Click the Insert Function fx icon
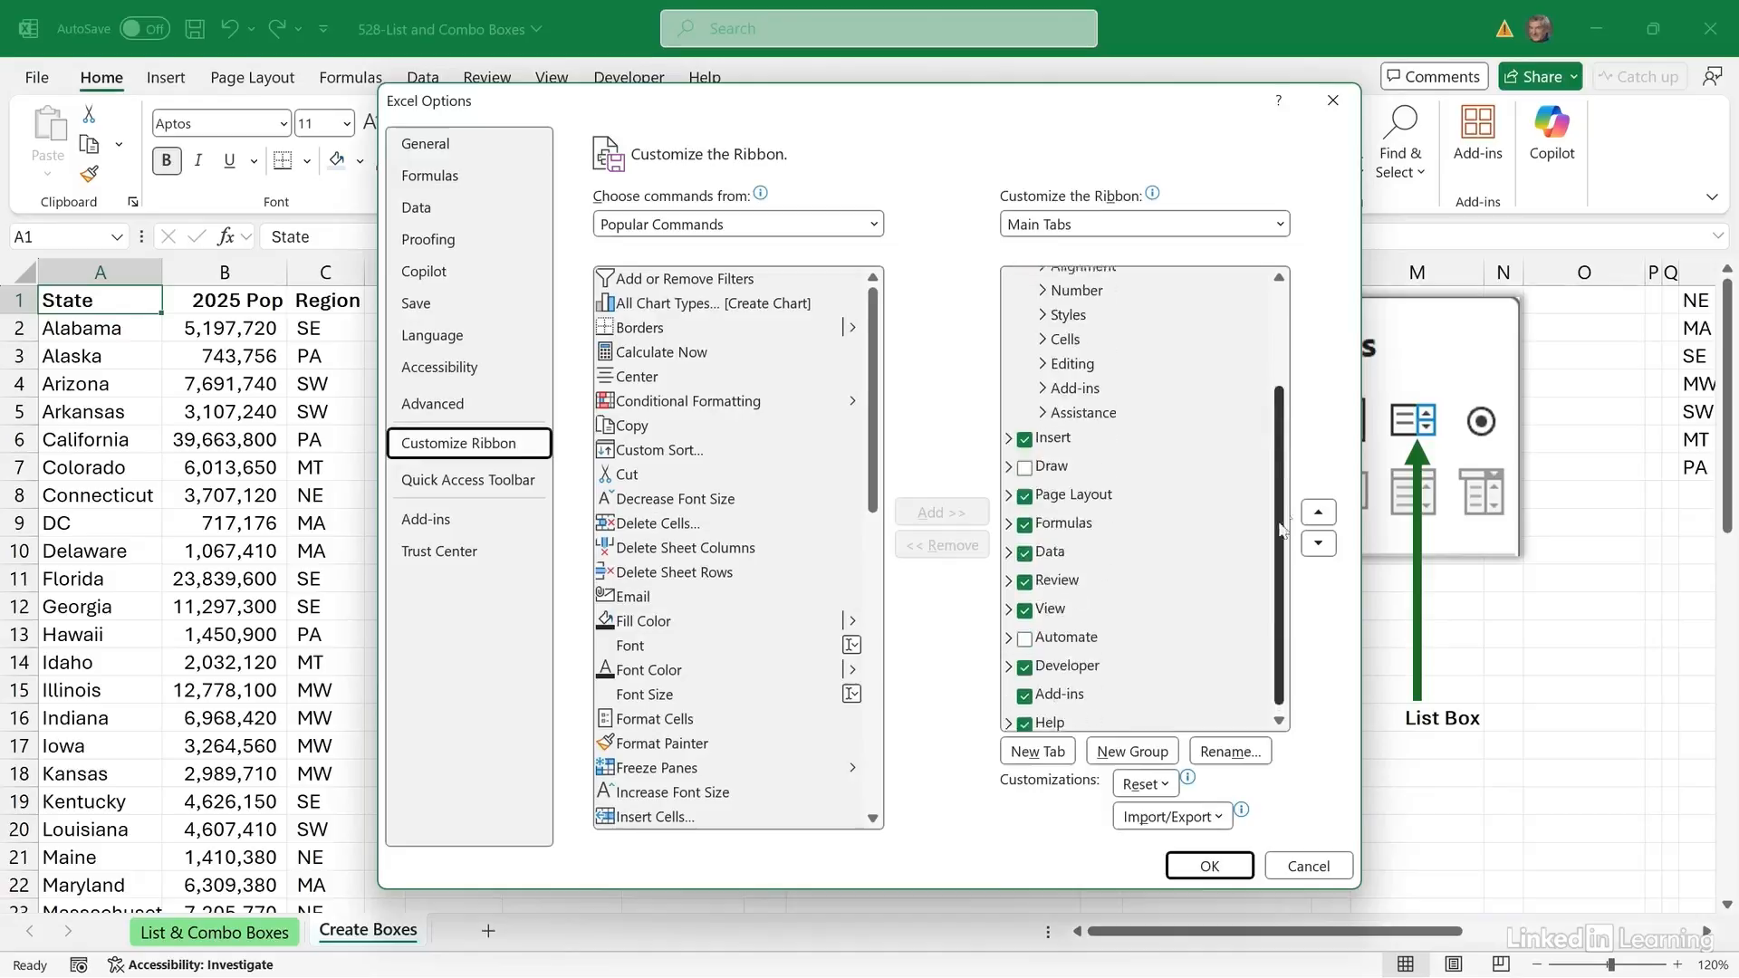 [226, 236]
